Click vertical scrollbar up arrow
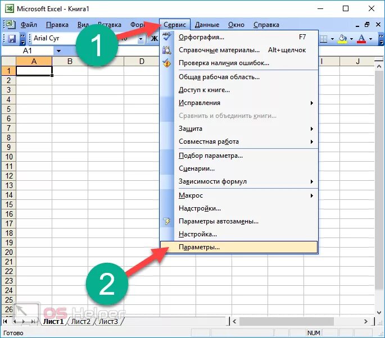This screenshot has height=338, width=385. click(x=379, y=66)
